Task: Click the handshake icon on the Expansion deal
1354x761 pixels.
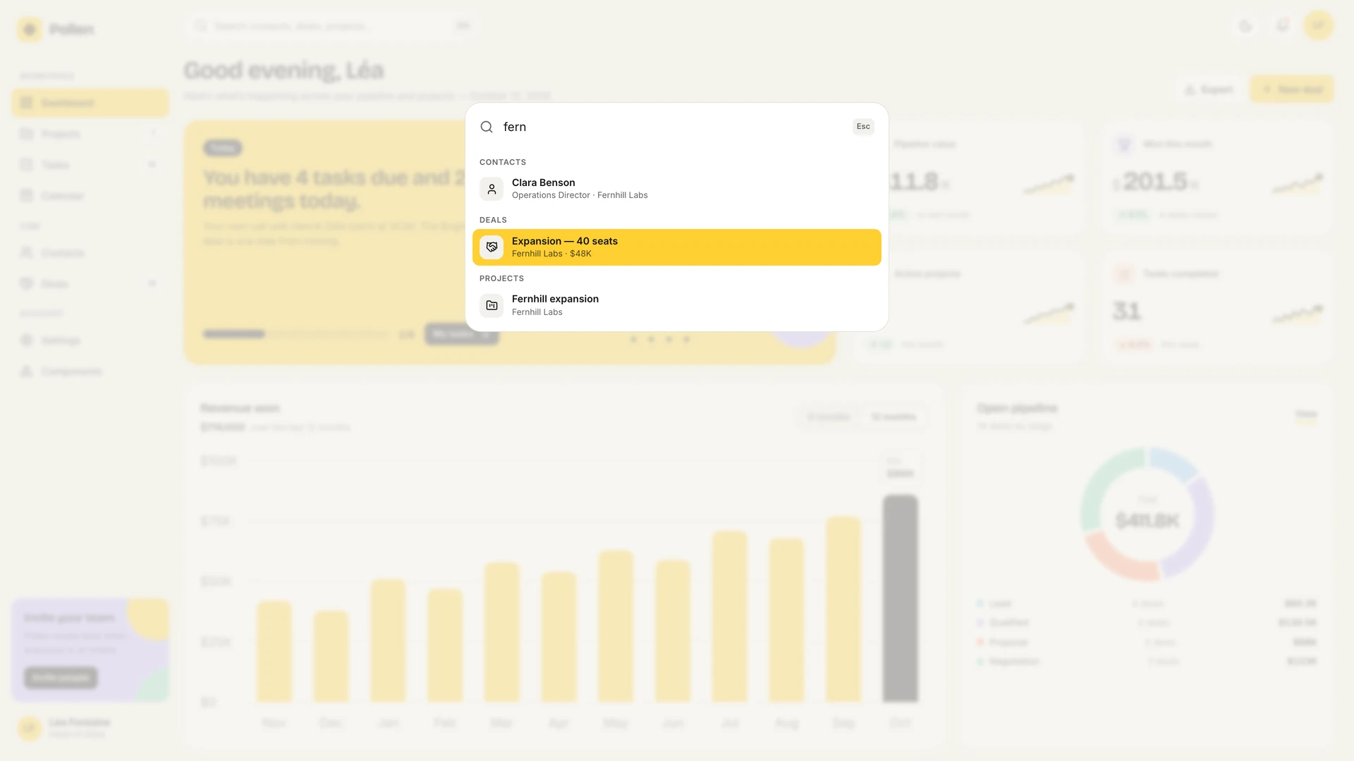Action: pyautogui.click(x=492, y=247)
